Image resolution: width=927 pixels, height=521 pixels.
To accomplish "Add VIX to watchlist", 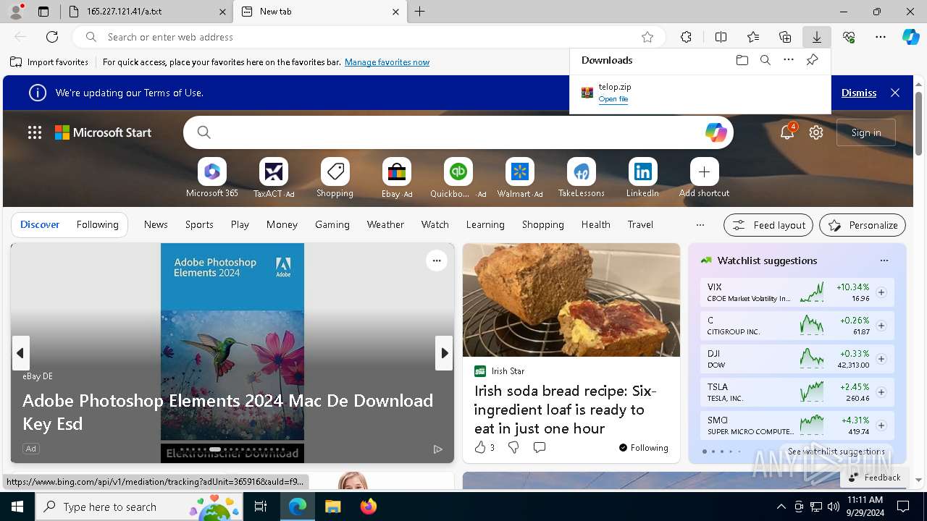I will pyautogui.click(x=881, y=292).
